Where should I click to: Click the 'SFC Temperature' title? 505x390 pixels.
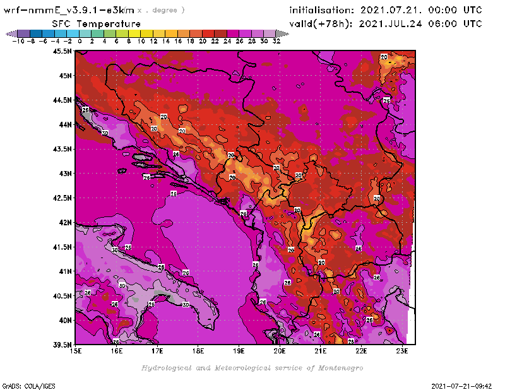97,24
